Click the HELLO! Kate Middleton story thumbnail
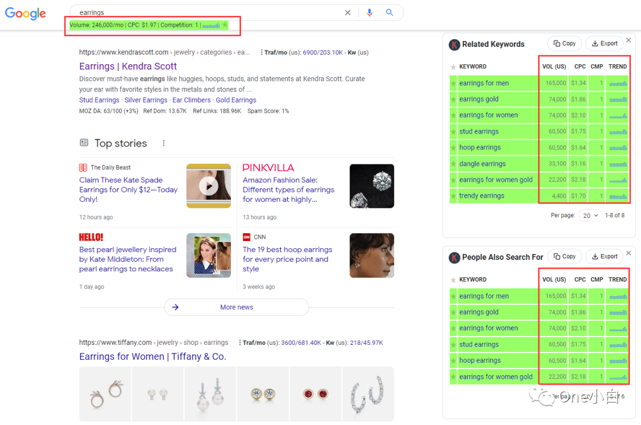 208,255
